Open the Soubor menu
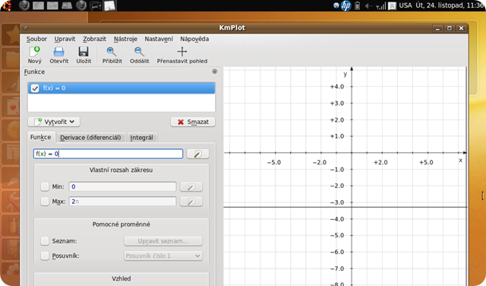Image resolution: width=486 pixels, height=286 pixels. click(36, 39)
